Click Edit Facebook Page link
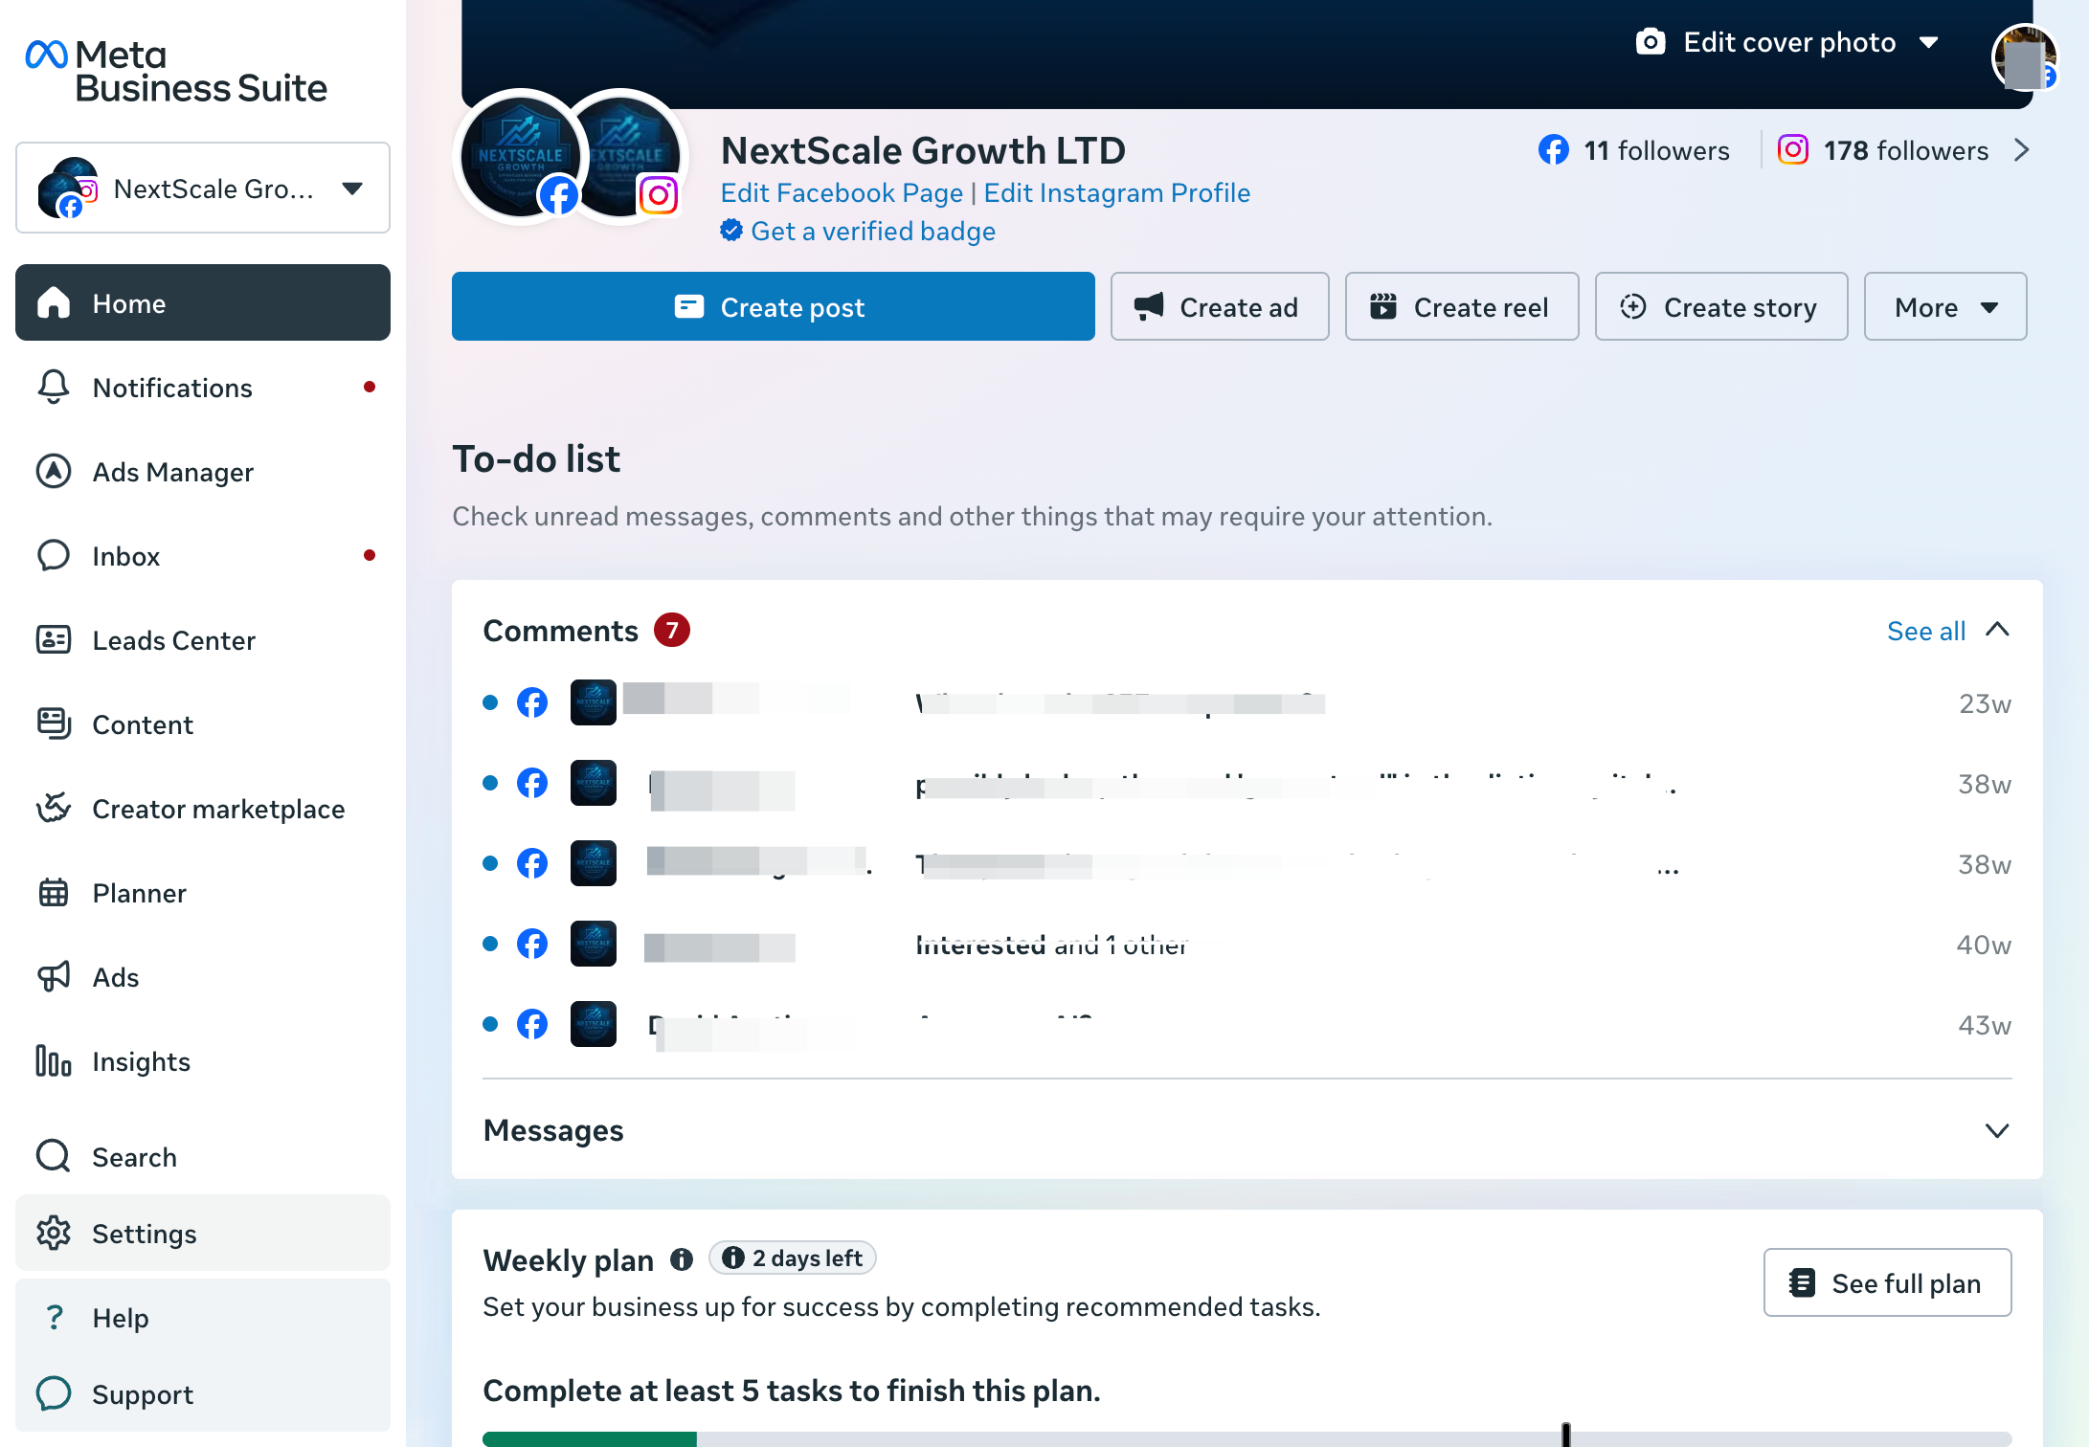Viewport: 2089px width, 1447px height. [x=842, y=193]
